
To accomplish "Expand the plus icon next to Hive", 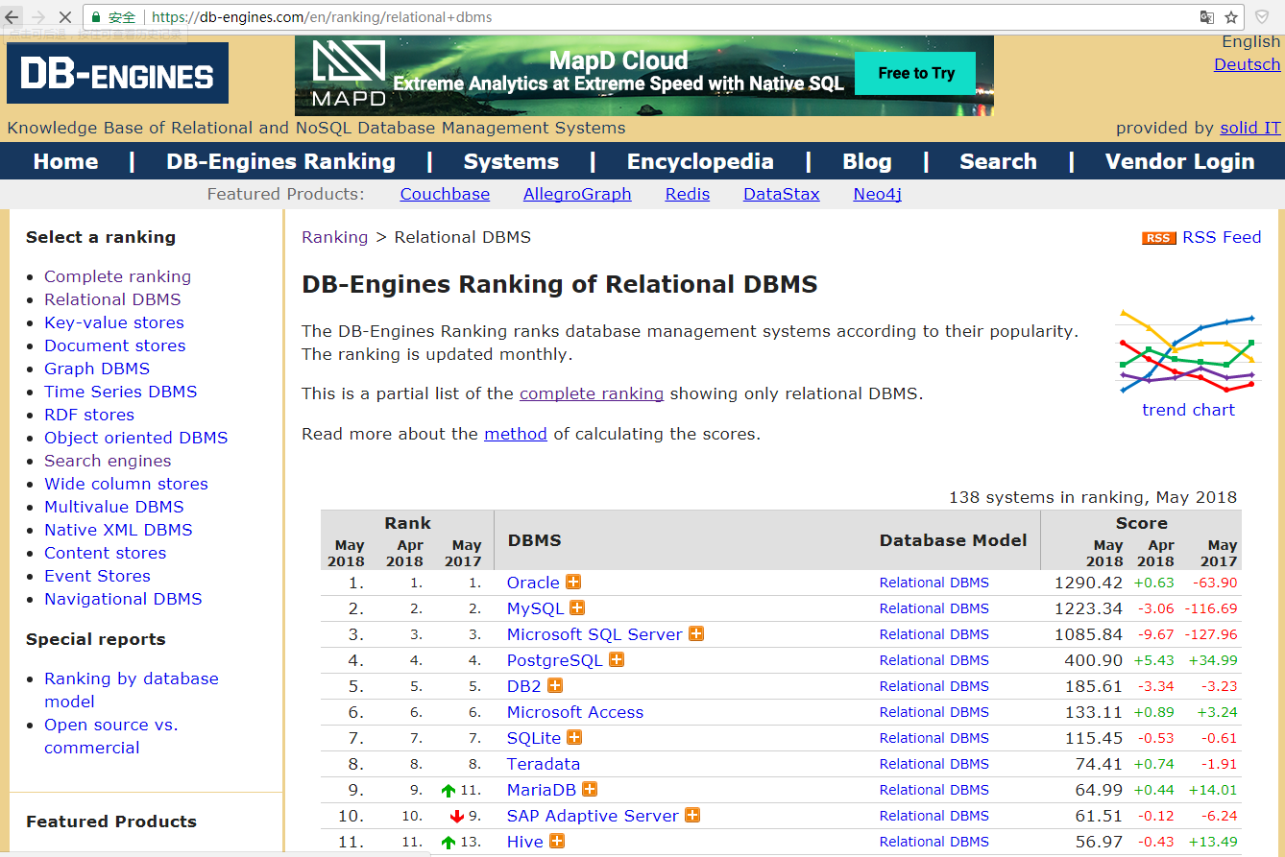I will (557, 841).
